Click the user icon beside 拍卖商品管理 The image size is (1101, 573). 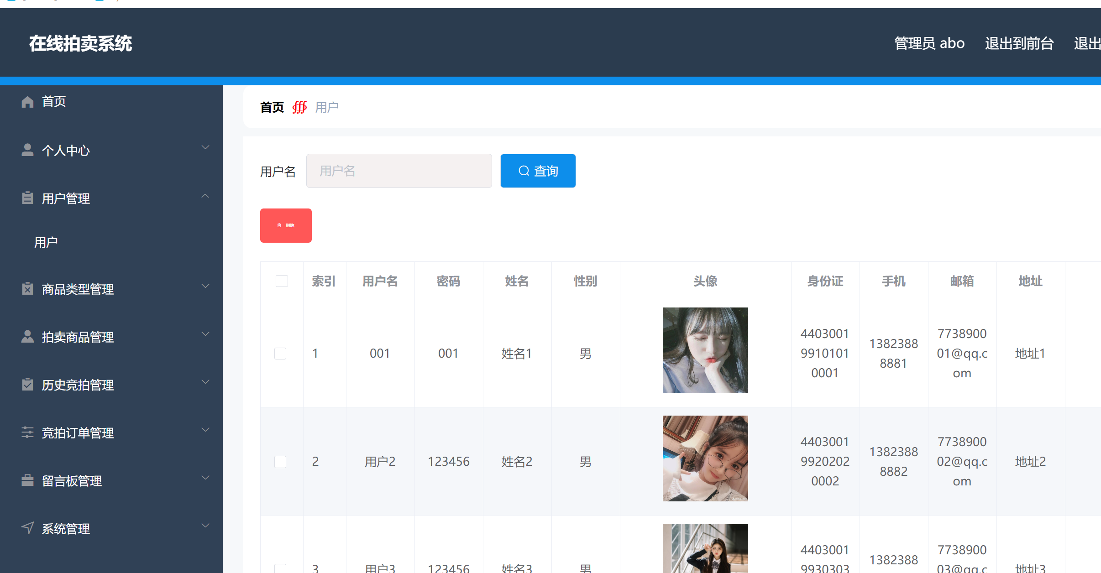pyautogui.click(x=27, y=337)
